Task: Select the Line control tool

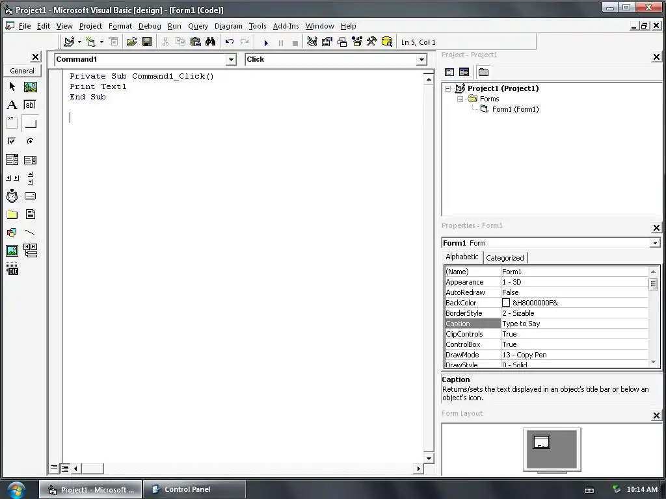Action: pos(30,233)
